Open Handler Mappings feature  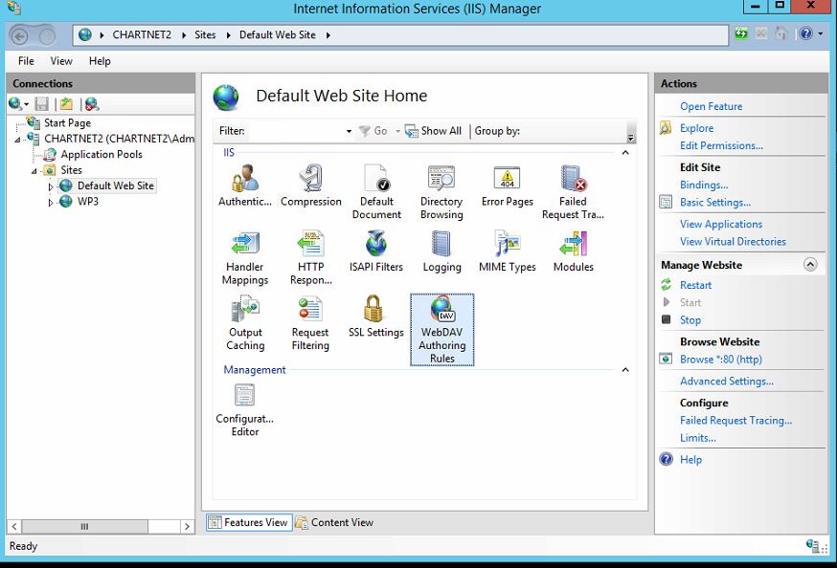coord(245,258)
